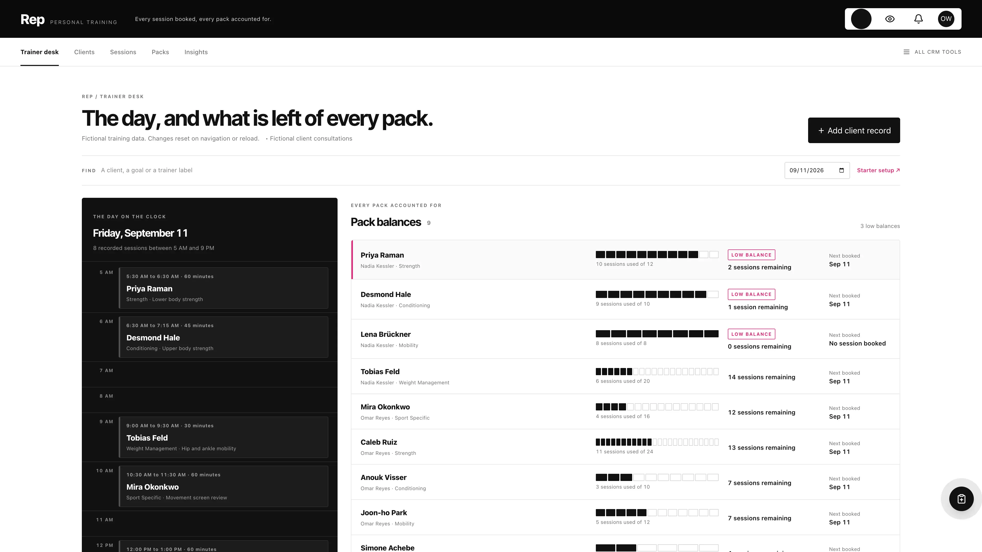Switch to the Clients tab

pos(84,52)
